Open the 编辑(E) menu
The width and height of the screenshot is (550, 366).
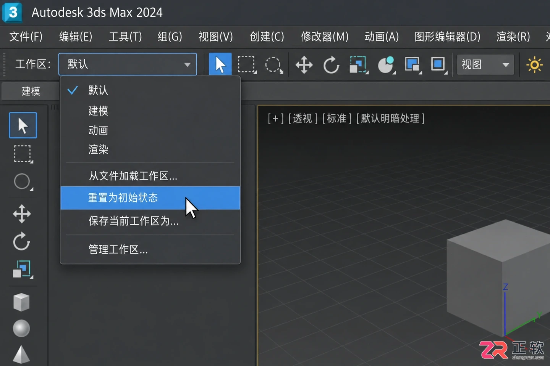(76, 37)
